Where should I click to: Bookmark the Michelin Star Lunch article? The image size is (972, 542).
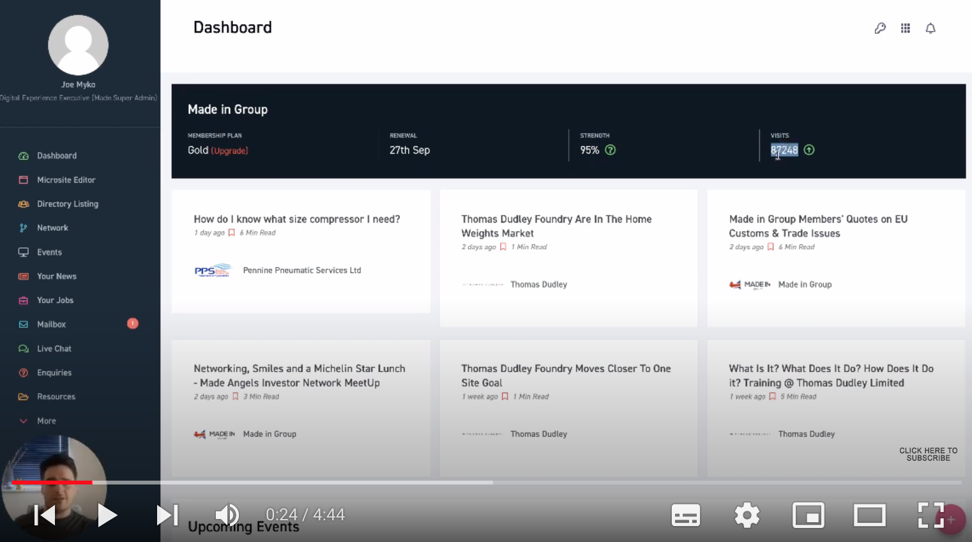pos(235,396)
